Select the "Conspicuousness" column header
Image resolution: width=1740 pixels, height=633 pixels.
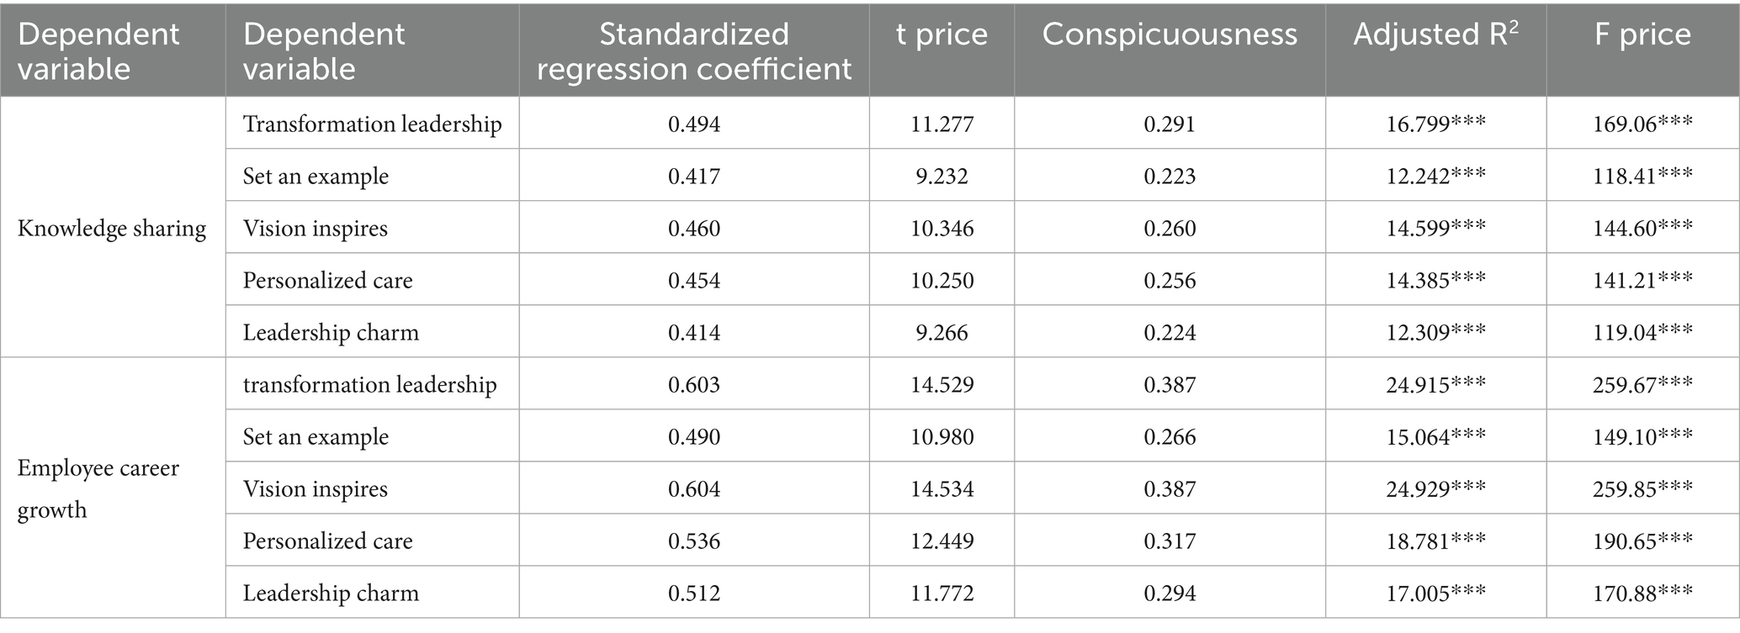1170,34
